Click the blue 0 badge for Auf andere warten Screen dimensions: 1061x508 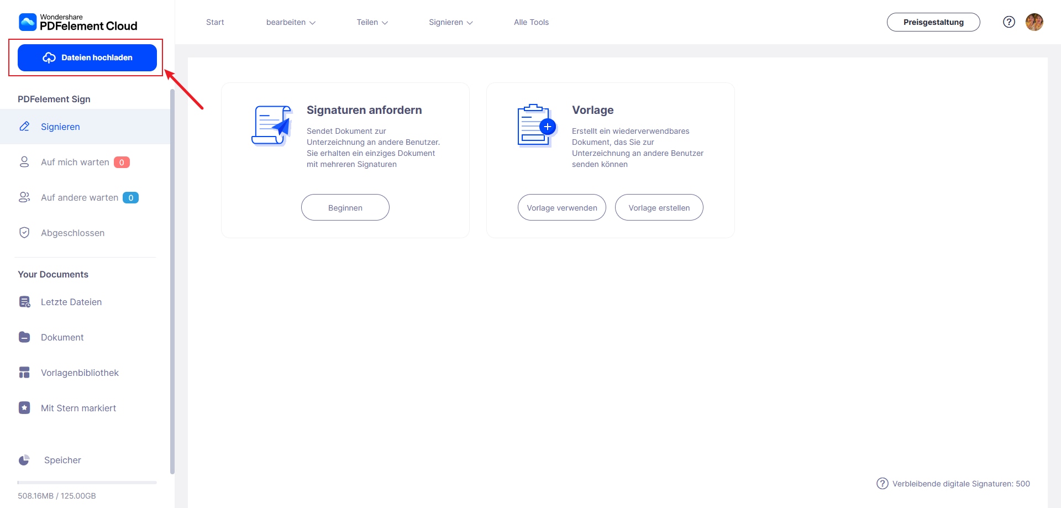(x=130, y=197)
